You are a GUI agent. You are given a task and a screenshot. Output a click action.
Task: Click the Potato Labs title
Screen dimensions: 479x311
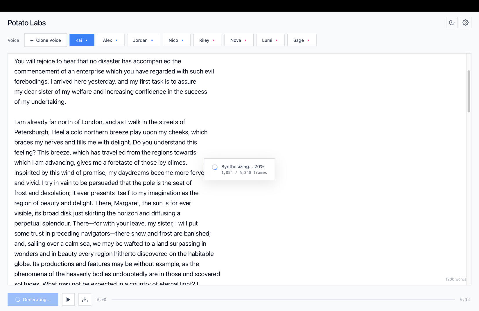coord(27,23)
